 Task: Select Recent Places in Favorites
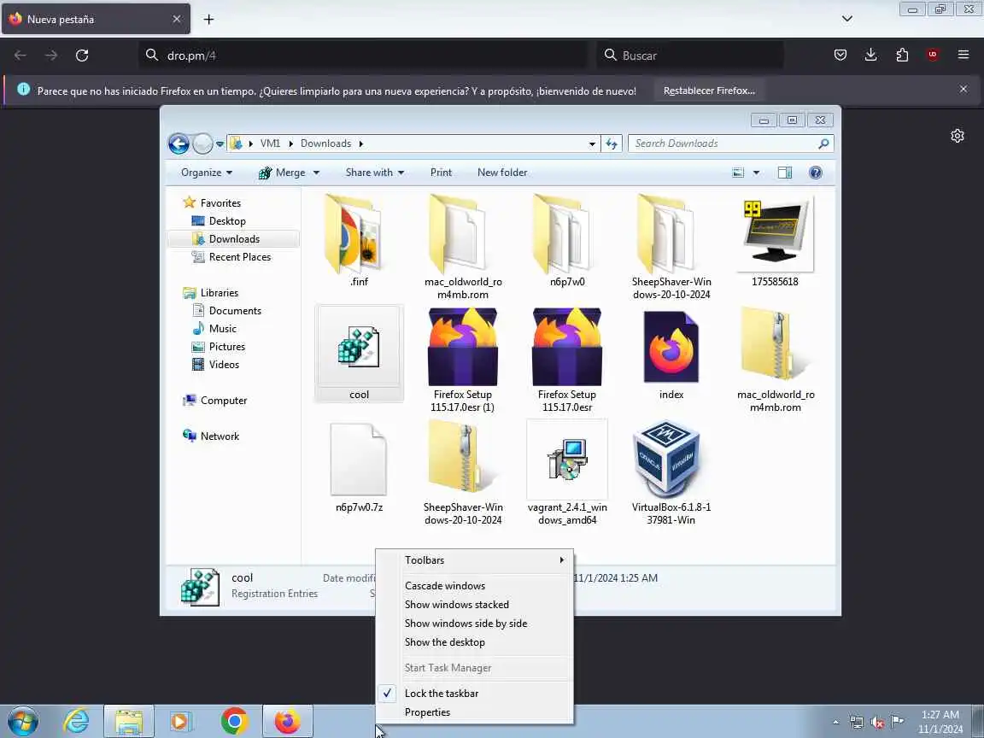coord(240,257)
